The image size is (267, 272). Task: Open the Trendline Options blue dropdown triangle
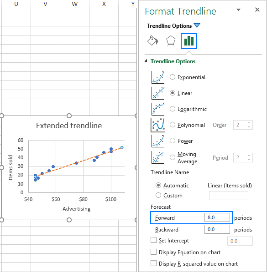click(197, 25)
